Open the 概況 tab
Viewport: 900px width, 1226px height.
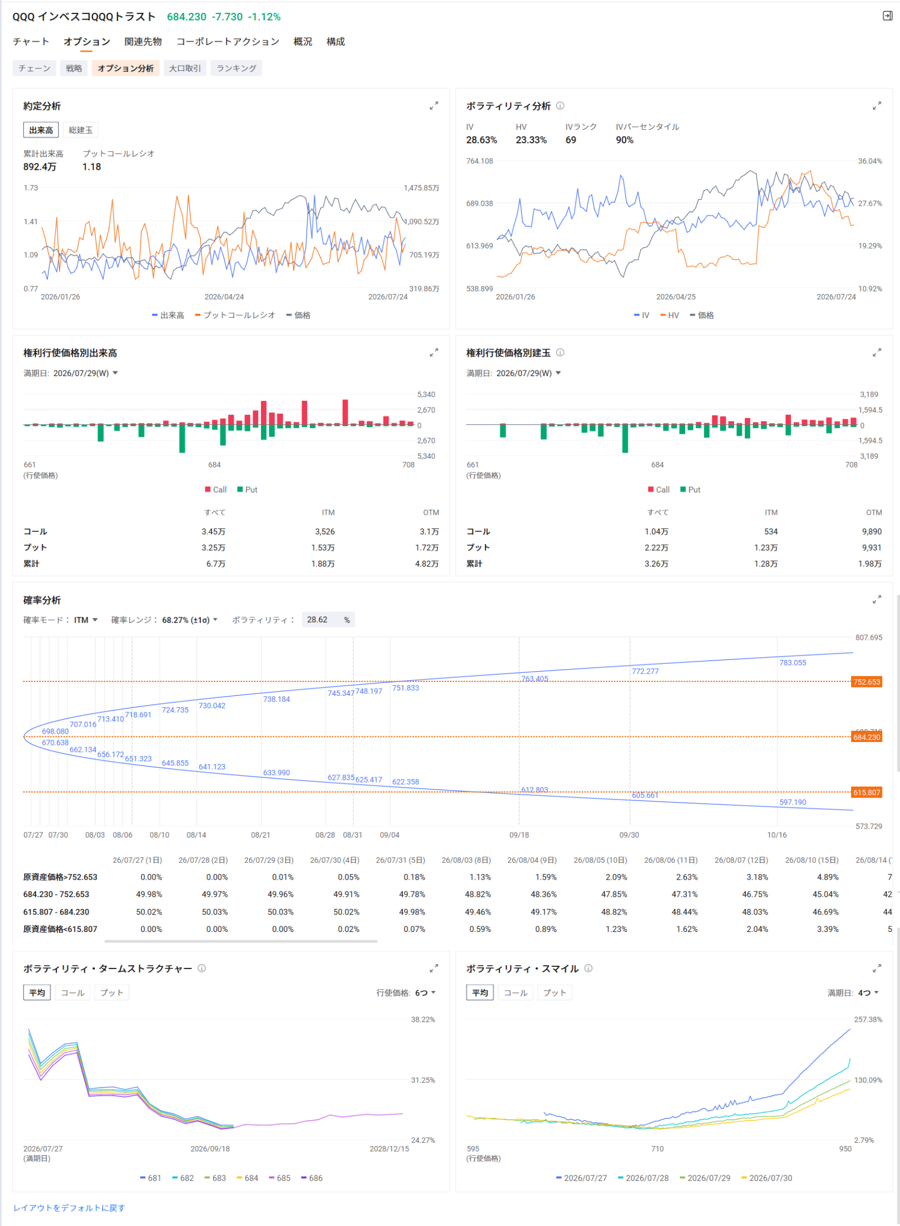coord(303,42)
